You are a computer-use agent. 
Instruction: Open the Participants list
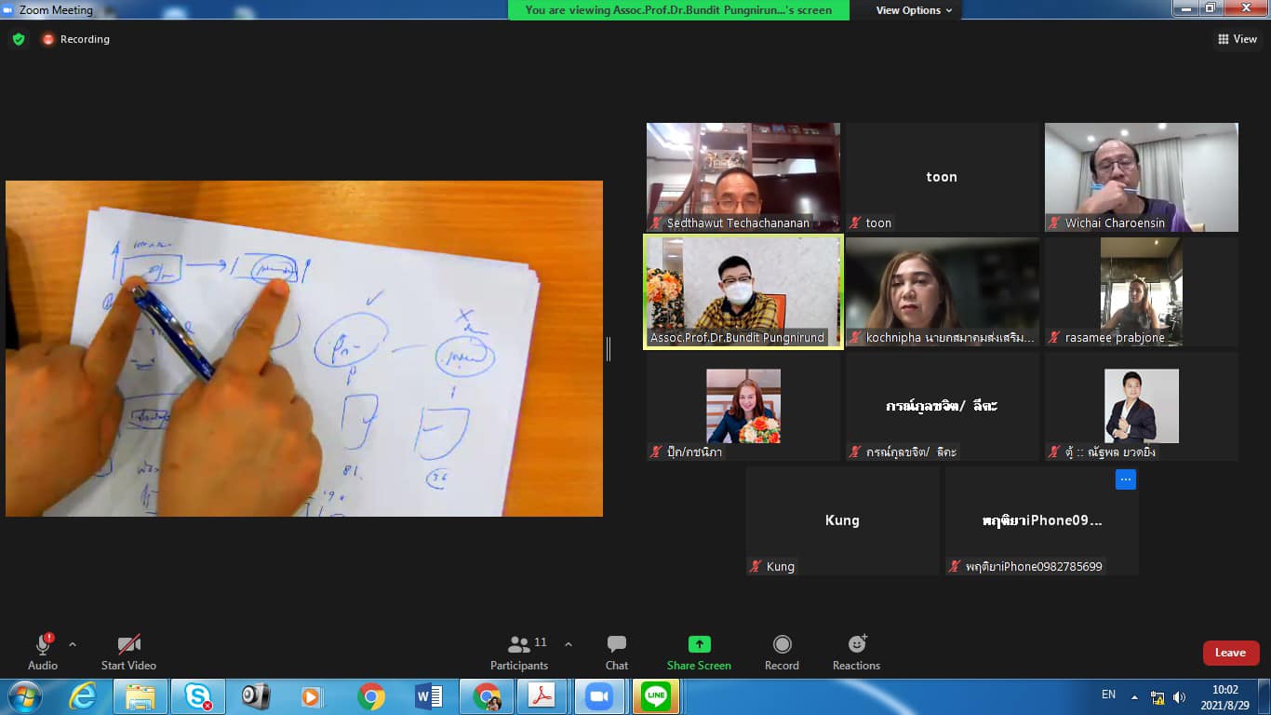(x=519, y=652)
